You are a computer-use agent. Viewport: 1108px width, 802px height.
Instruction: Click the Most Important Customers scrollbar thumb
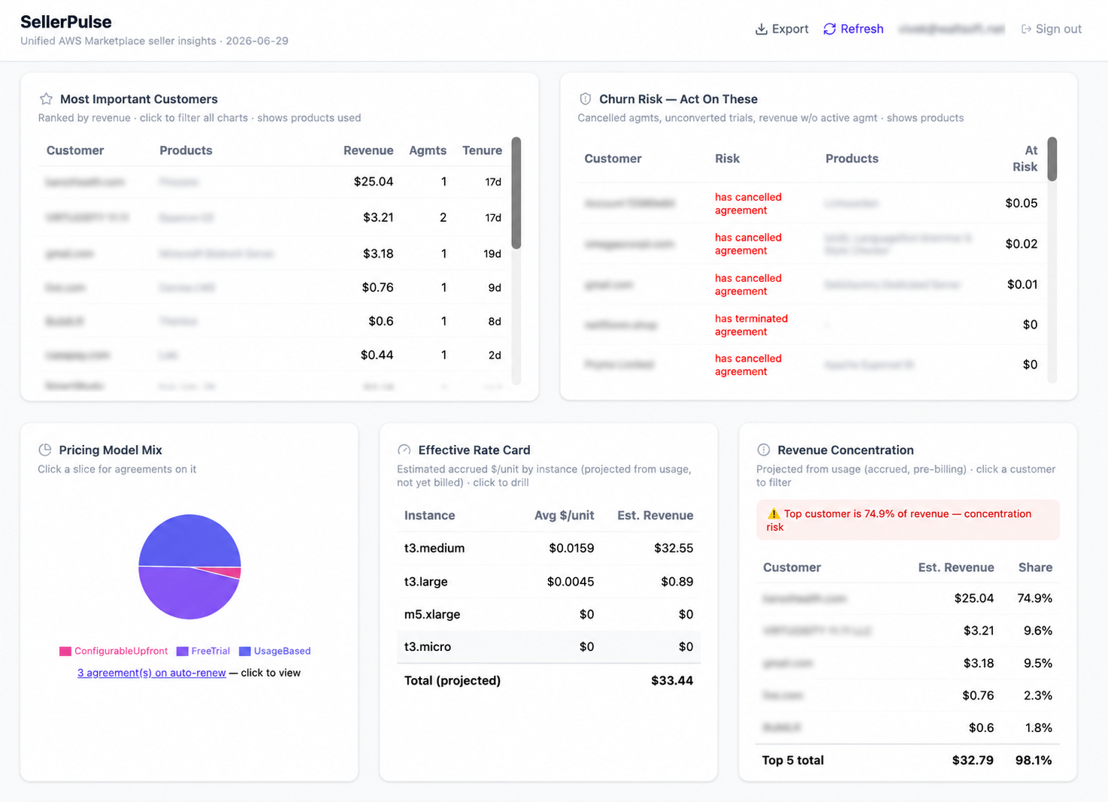click(516, 192)
